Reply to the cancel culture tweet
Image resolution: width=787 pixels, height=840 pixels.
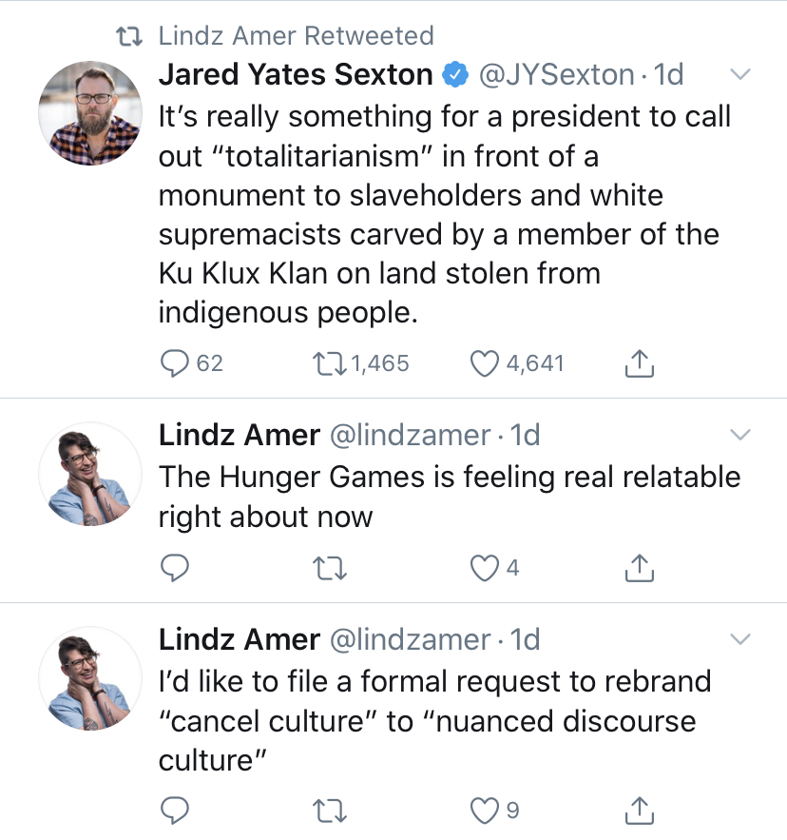[x=175, y=811]
